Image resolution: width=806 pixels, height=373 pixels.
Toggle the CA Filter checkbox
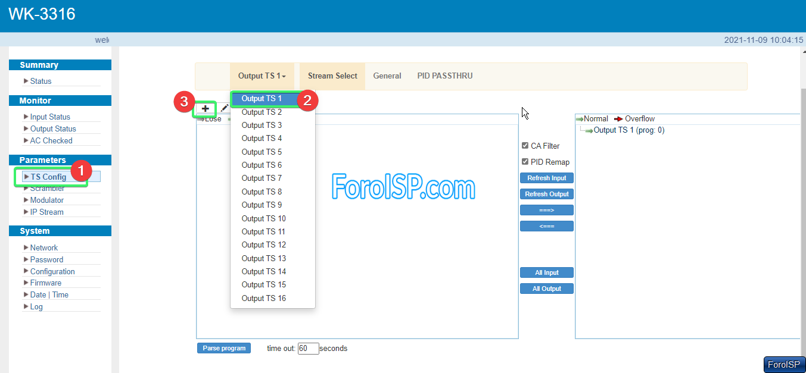tap(525, 146)
